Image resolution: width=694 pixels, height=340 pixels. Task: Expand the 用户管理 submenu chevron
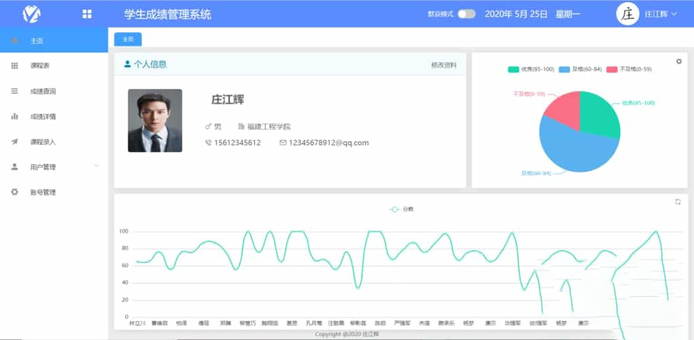click(x=96, y=166)
